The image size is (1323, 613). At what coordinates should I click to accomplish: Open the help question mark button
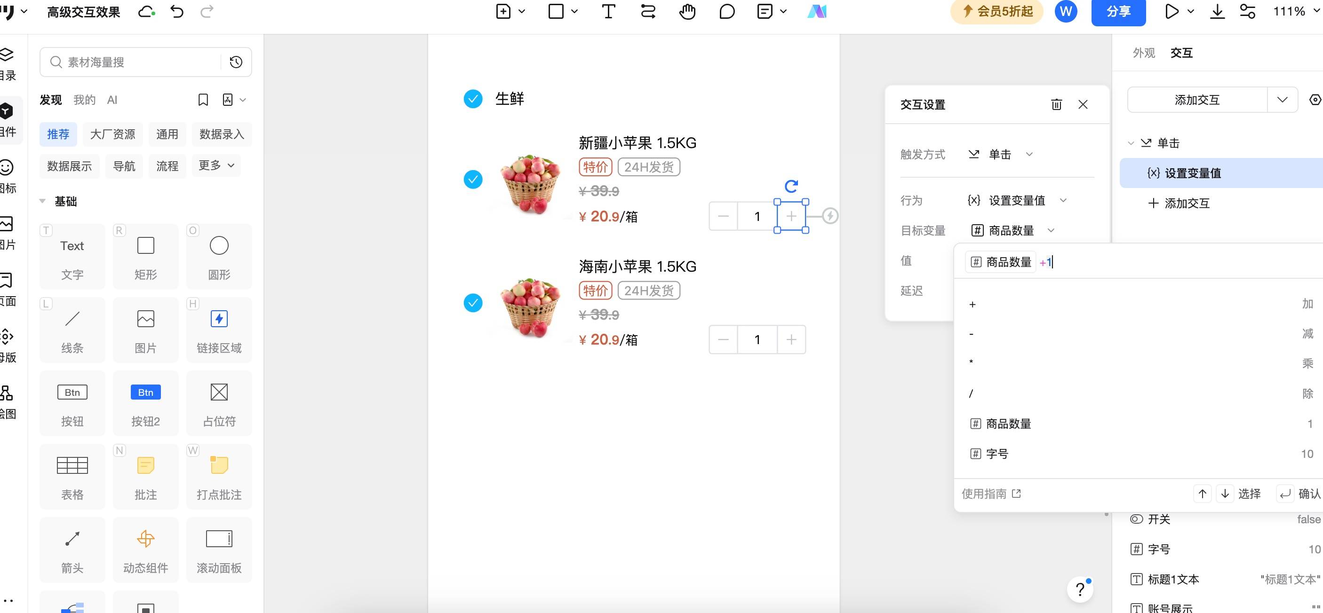click(1080, 590)
